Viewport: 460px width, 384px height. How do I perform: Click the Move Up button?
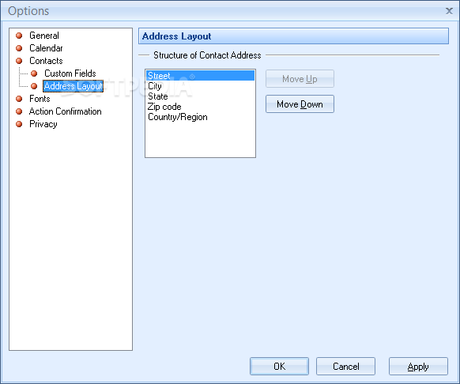(x=300, y=79)
